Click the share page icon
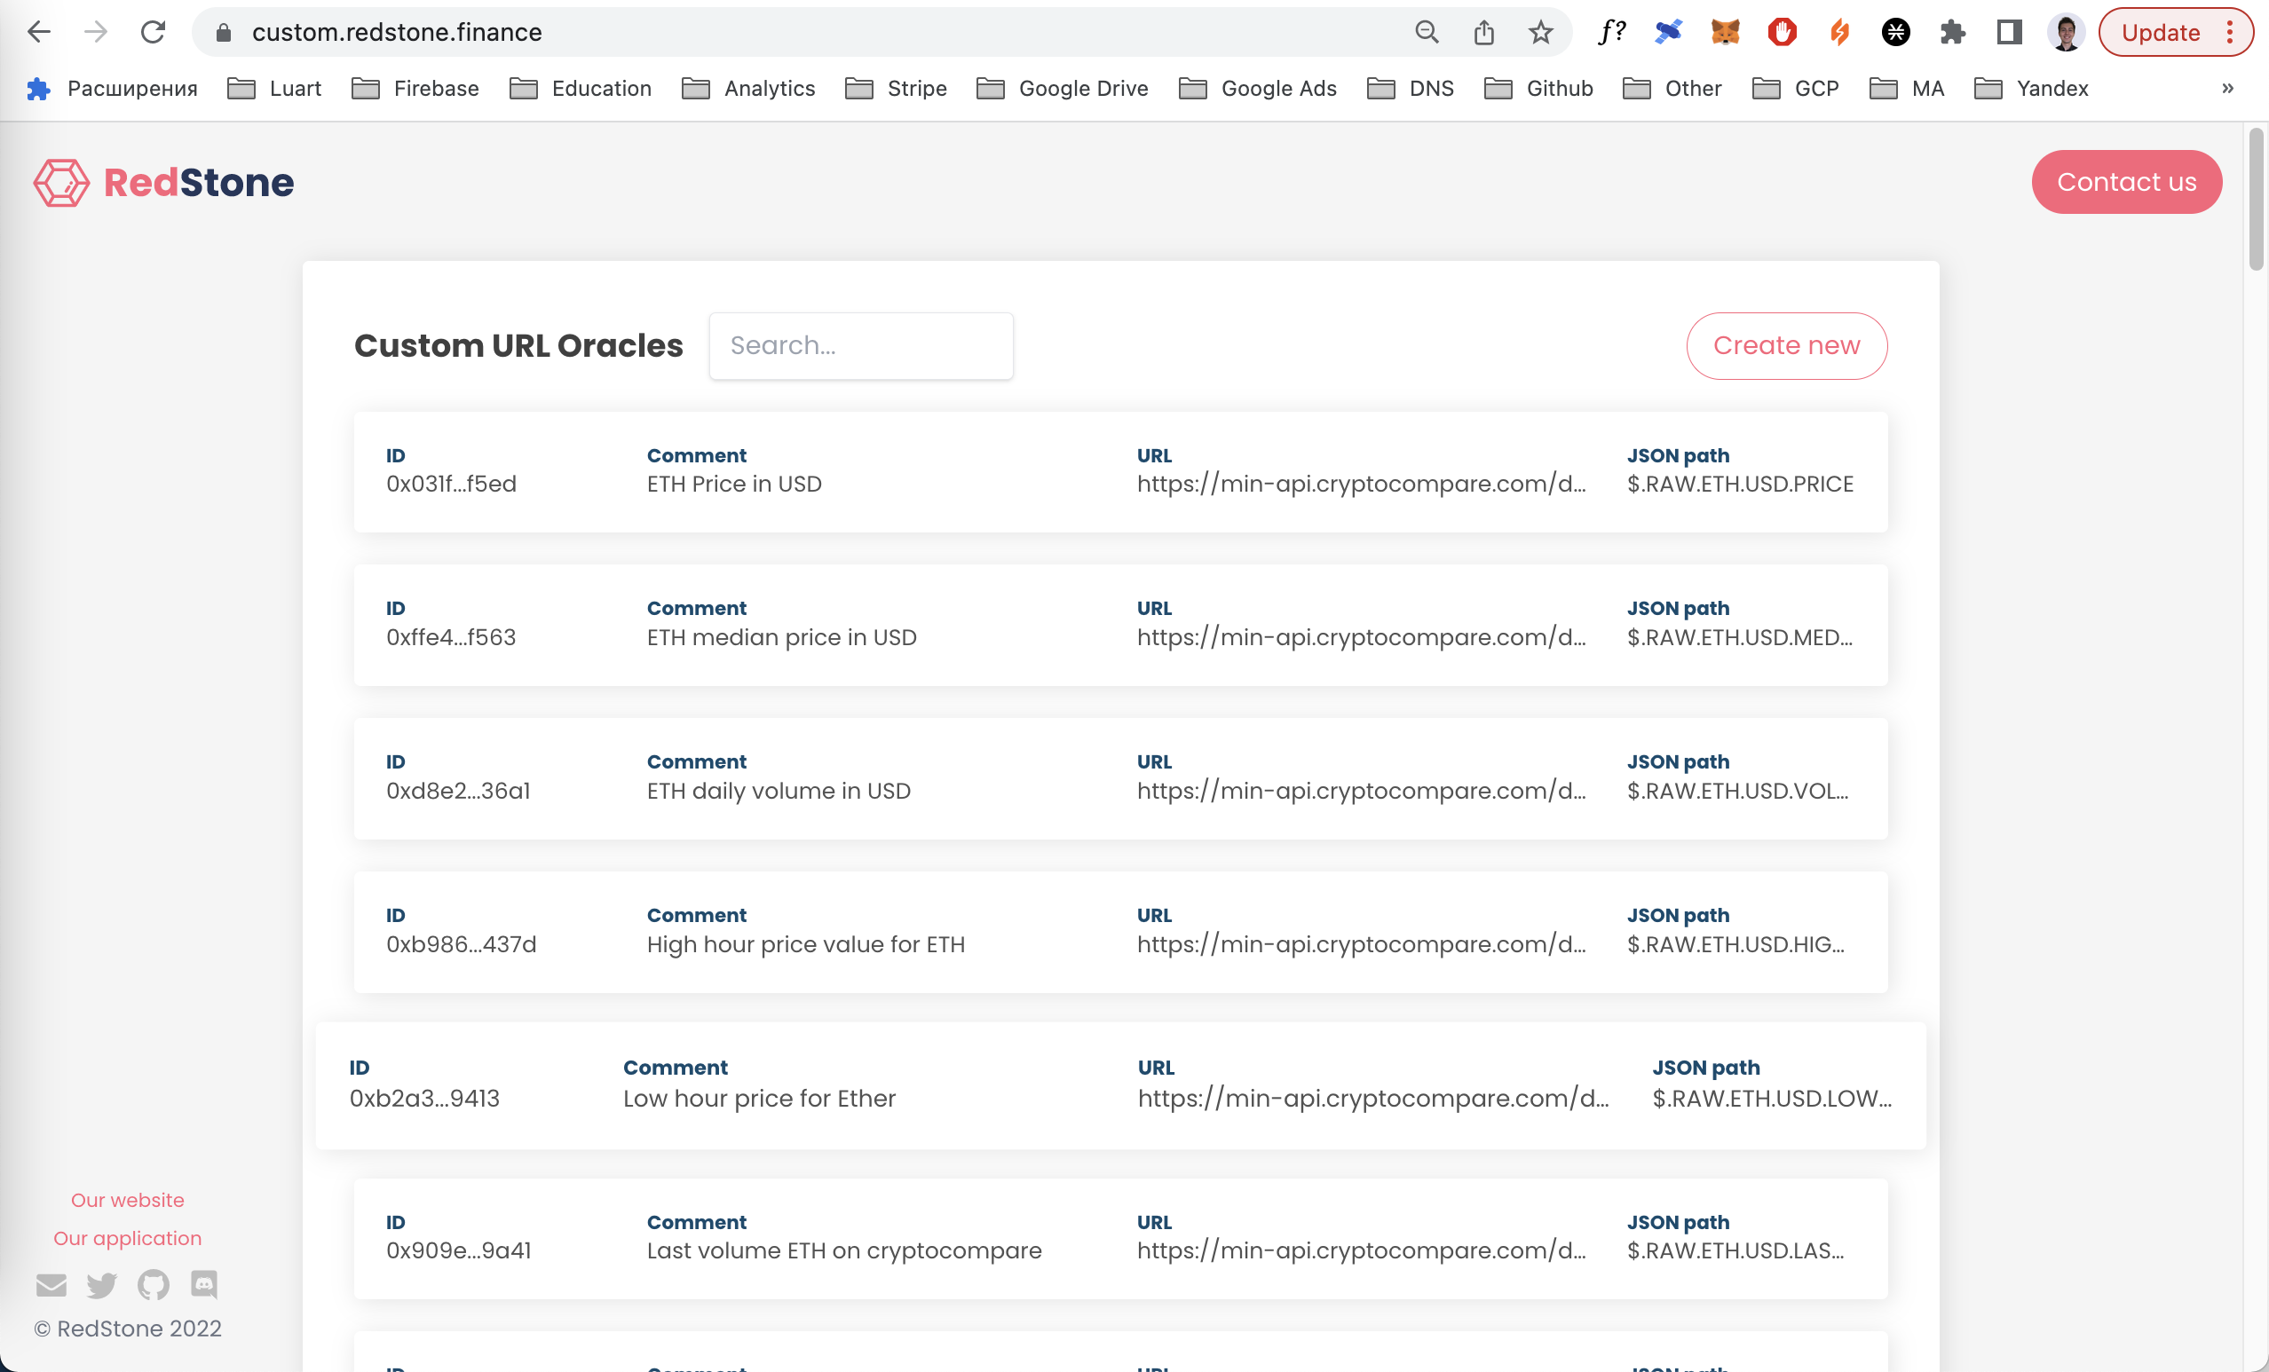The image size is (2269, 1372). point(1483,32)
